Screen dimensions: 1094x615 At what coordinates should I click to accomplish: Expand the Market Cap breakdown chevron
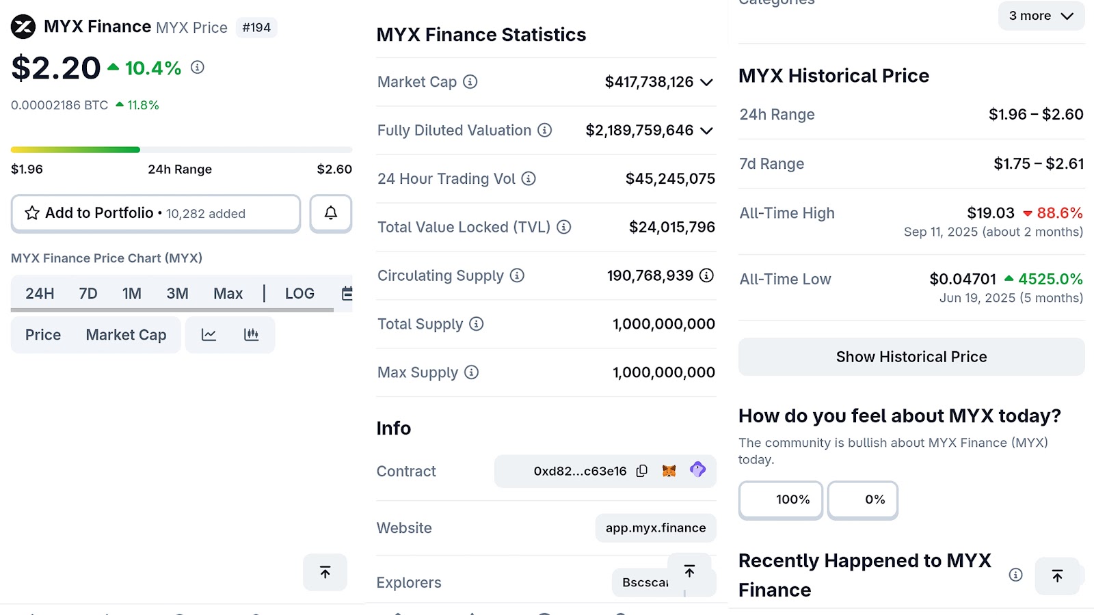(706, 82)
